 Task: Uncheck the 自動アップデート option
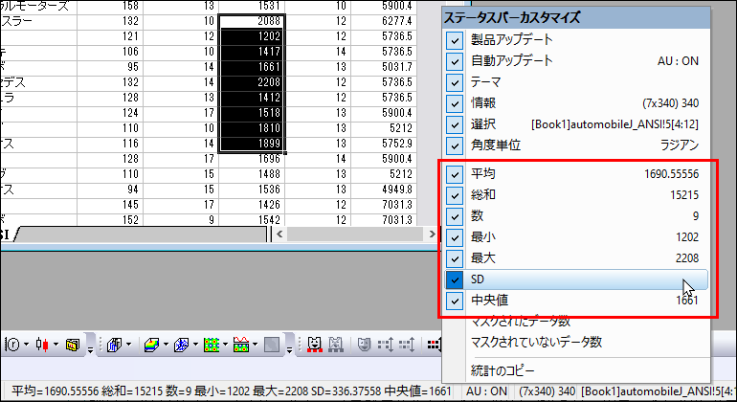tap(455, 60)
